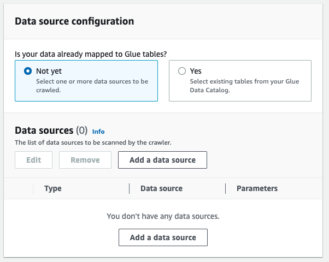
Task: Click the top 'Add a data source' button
Action: pyautogui.click(x=163, y=160)
